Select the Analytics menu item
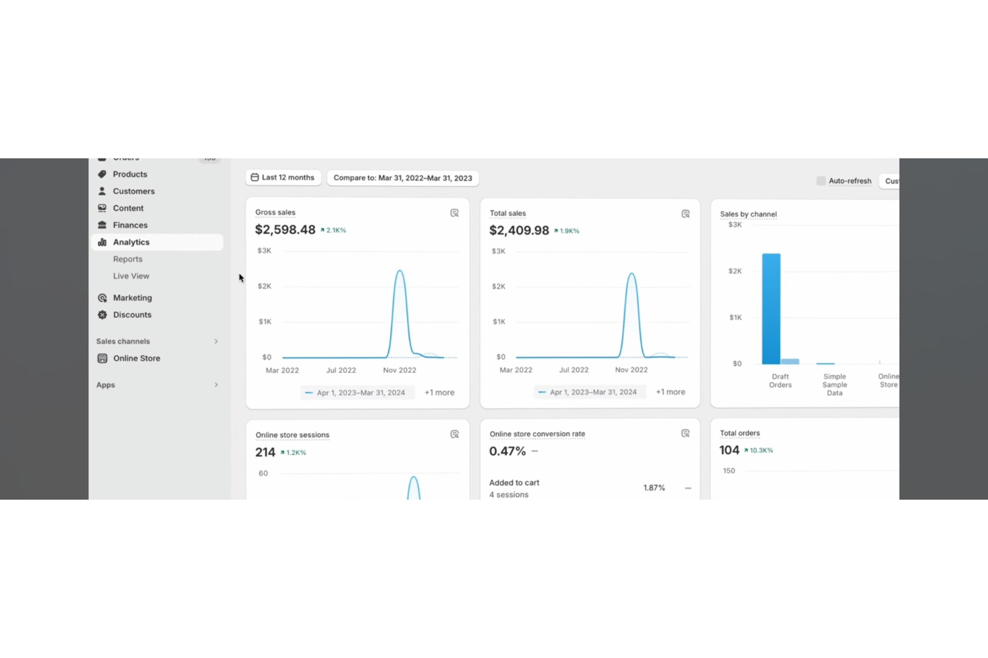 pyautogui.click(x=156, y=242)
